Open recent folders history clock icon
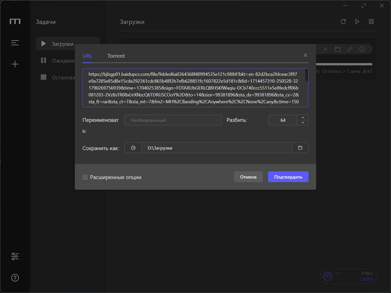Viewport: 391px width, 293px height. pyautogui.click(x=133, y=148)
